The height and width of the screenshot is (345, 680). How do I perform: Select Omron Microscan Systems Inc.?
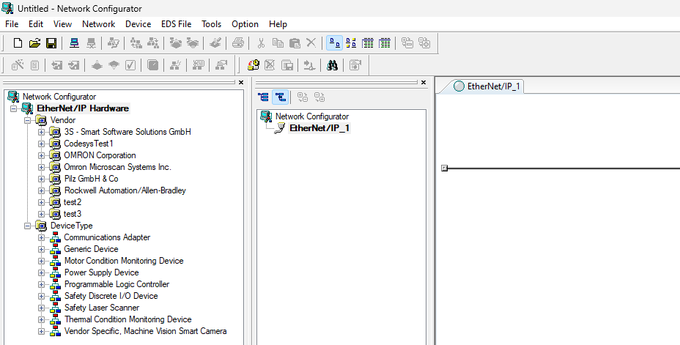pos(117,167)
